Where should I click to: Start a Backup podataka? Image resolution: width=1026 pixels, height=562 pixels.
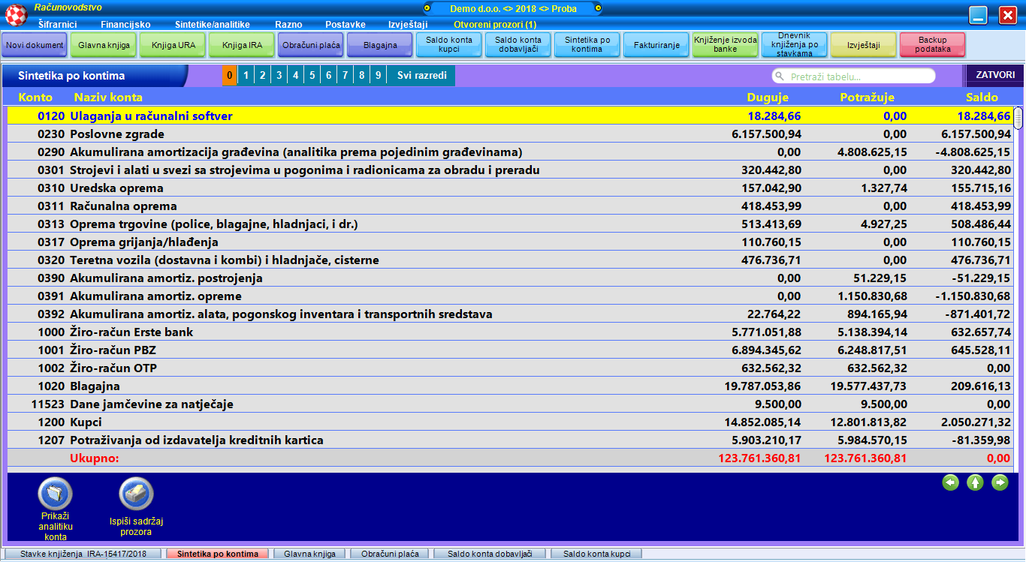tap(933, 45)
